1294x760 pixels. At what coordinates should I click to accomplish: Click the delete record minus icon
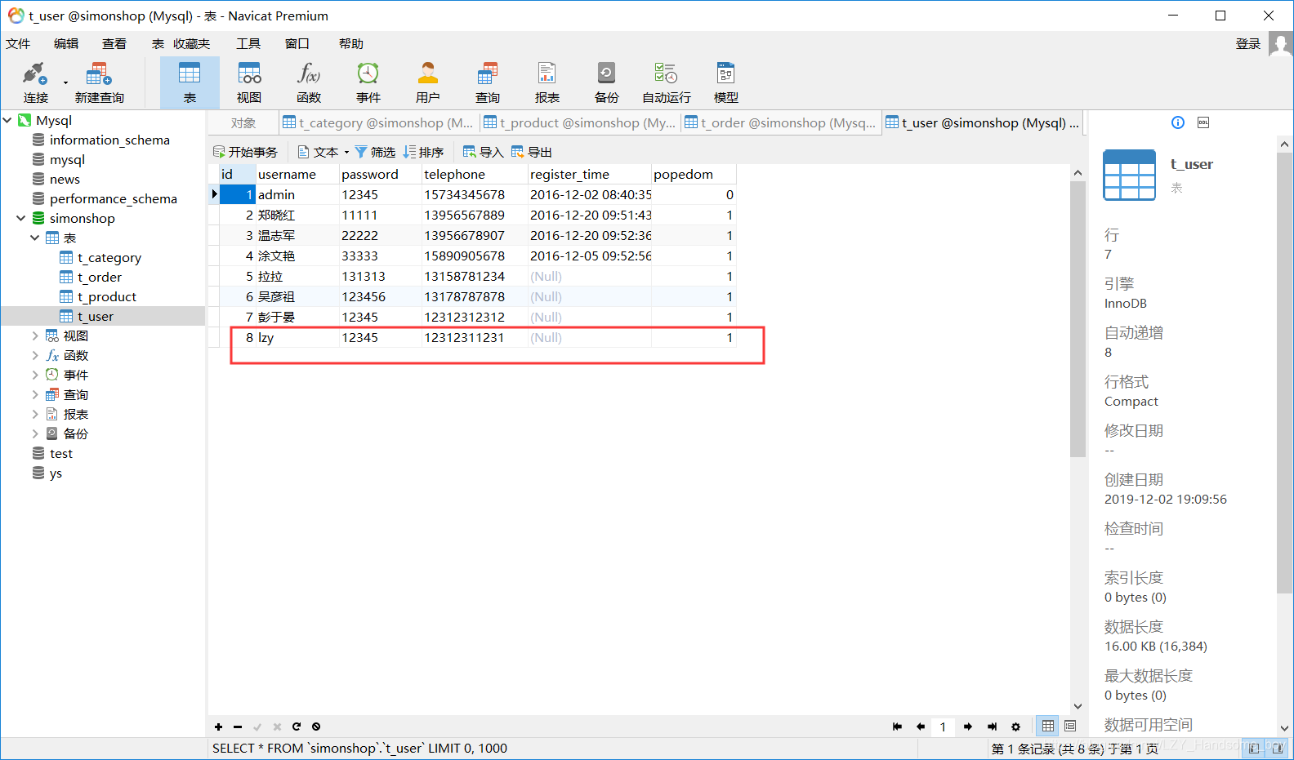pos(238,727)
